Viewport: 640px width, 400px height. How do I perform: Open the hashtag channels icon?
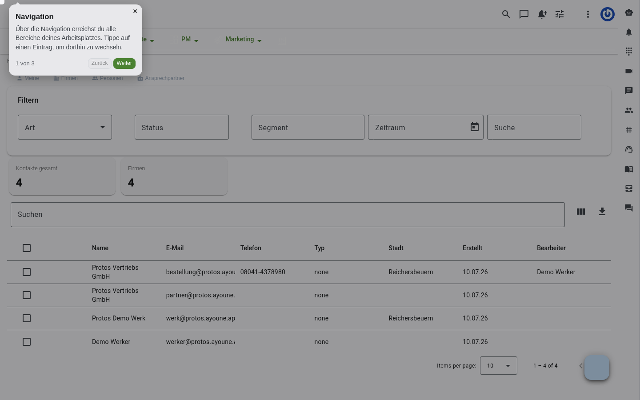629,130
